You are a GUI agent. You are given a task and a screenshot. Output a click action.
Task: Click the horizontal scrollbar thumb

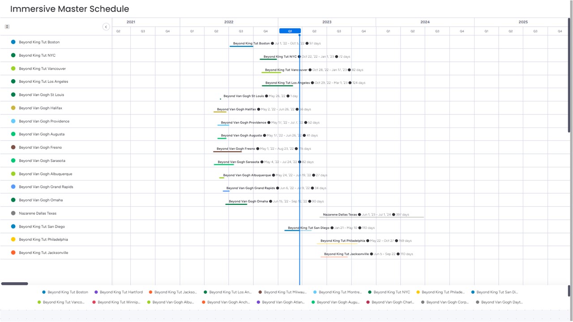click(14, 284)
